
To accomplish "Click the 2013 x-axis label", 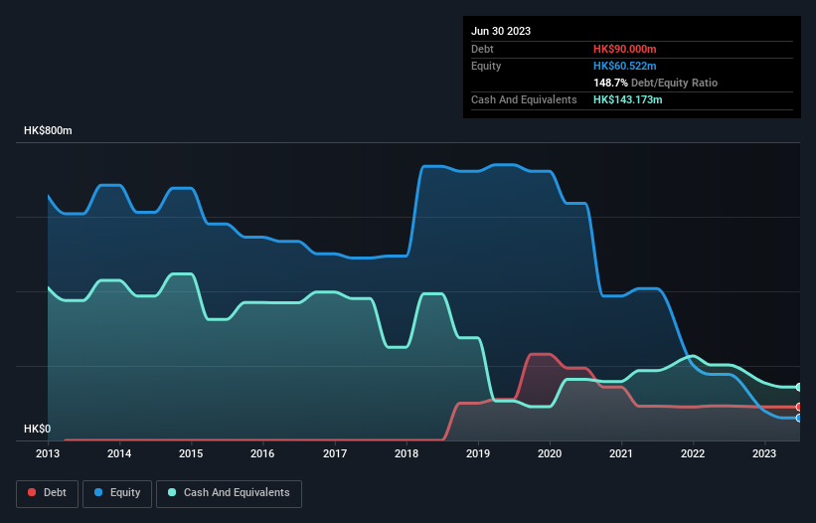I will [x=48, y=453].
